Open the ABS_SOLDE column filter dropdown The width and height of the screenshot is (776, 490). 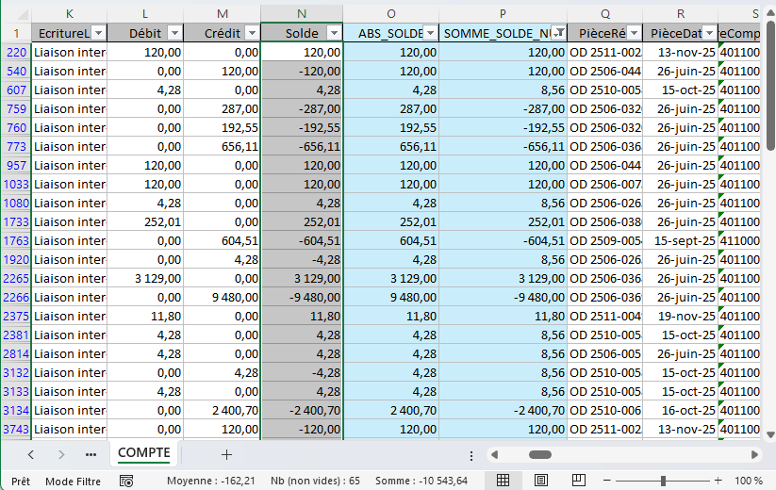point(430,33)
